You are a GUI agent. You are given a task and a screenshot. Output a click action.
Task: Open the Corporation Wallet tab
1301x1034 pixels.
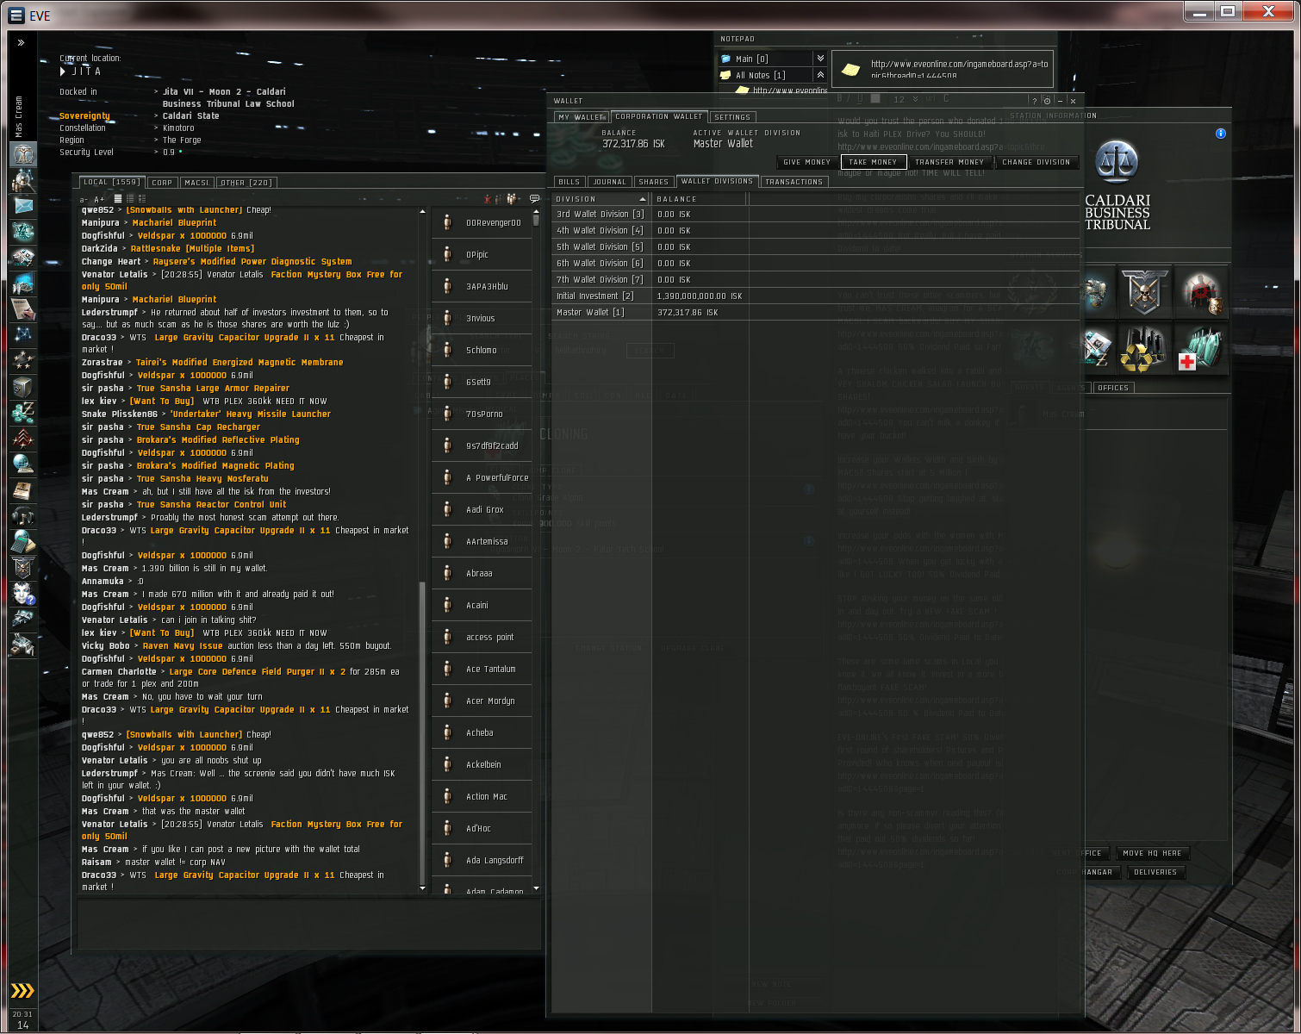point(659,116)
